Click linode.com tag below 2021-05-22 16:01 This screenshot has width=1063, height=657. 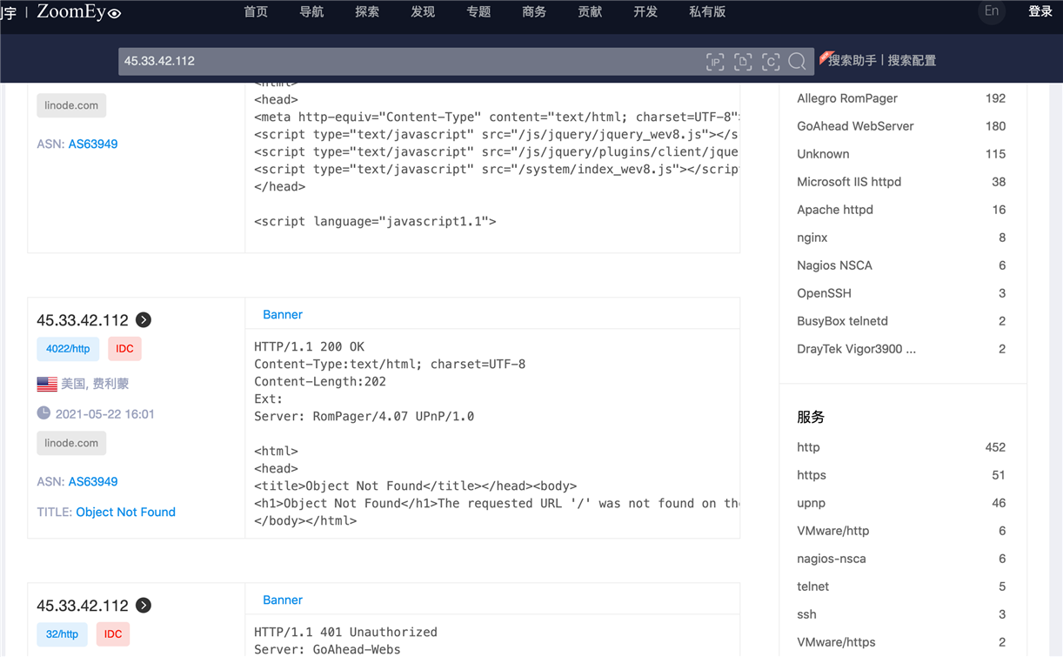(71, 443)
